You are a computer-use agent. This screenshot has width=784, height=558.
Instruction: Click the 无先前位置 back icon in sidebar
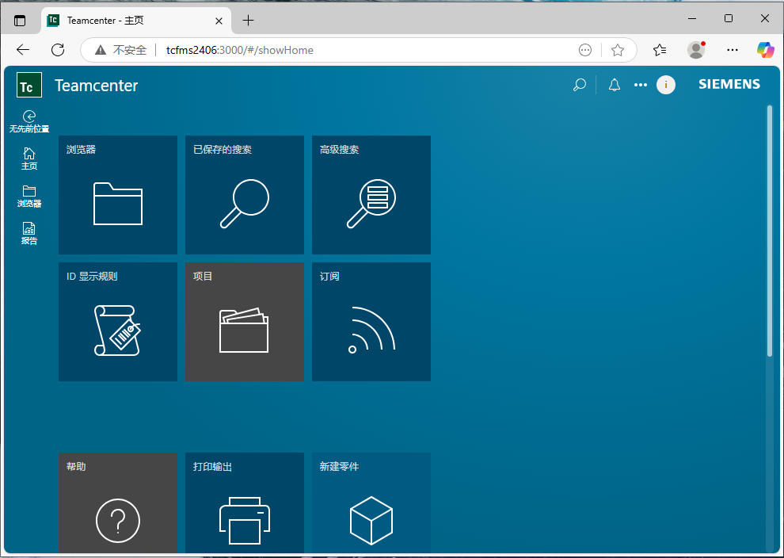click(x=29, y=121)
